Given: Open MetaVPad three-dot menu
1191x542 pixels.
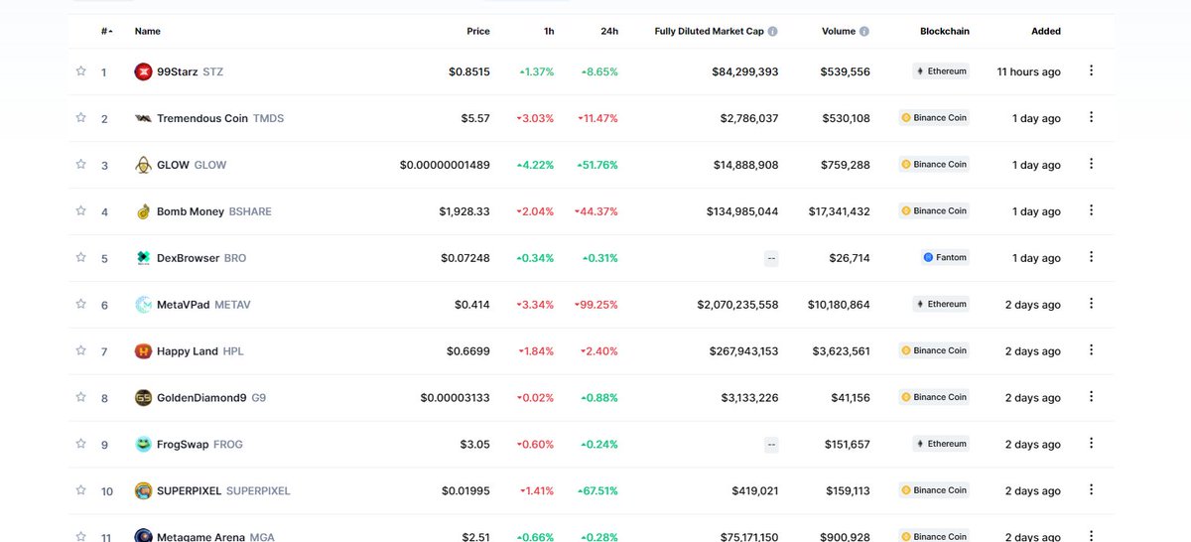Looking at the screenshot, I should click(x=1091, y=304).
